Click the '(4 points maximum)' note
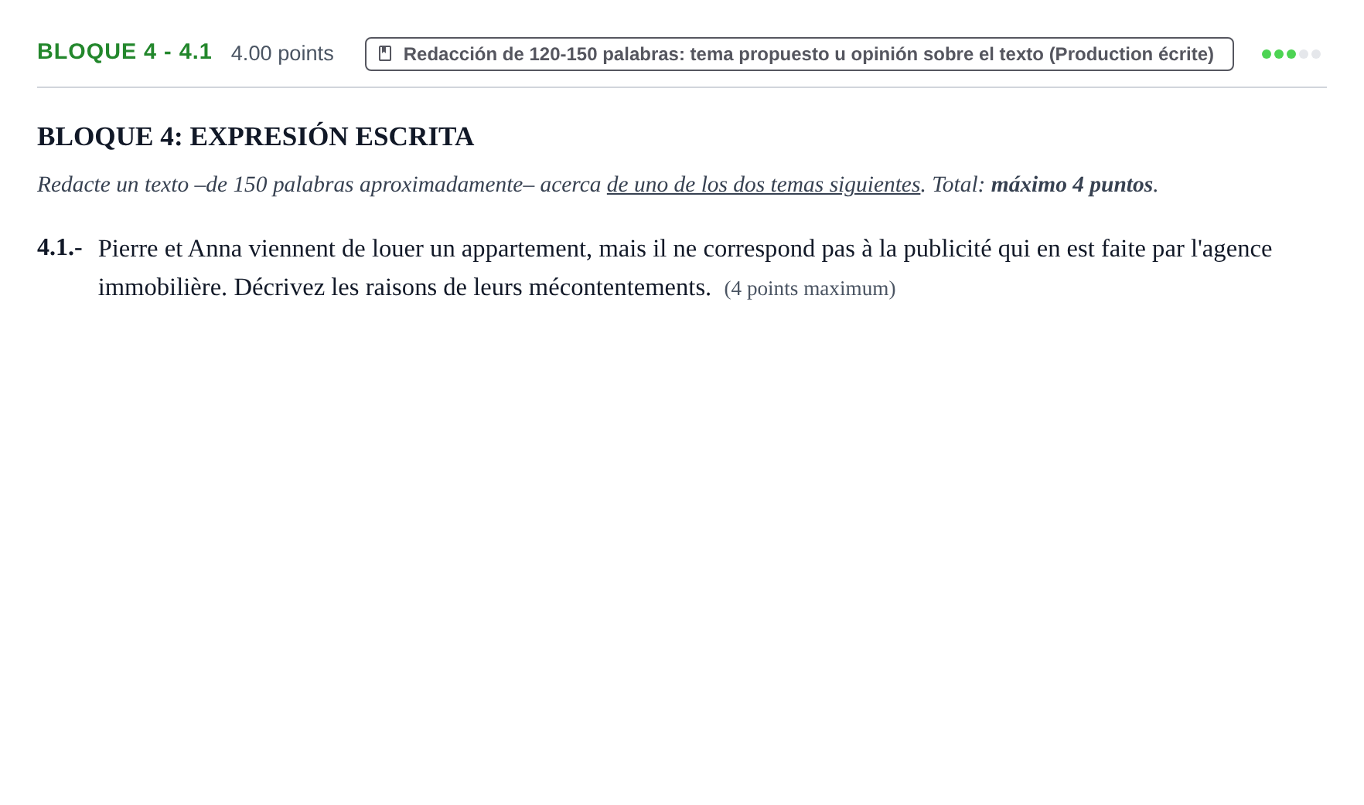The image size is (1364, 805). [810, 288]
